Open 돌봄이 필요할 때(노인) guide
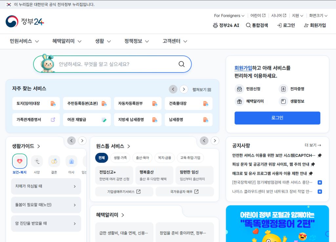Image resolution: width=336 pixels, height=242 pixels. tap(46, 205)
